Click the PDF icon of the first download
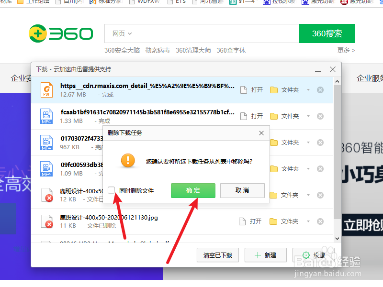Viewport: 383px width, 287px height. click(46, 89)
